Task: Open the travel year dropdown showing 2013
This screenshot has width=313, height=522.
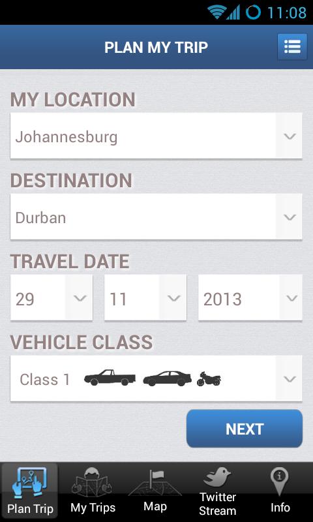Action: pyautogui.click(x=250, y=298)
